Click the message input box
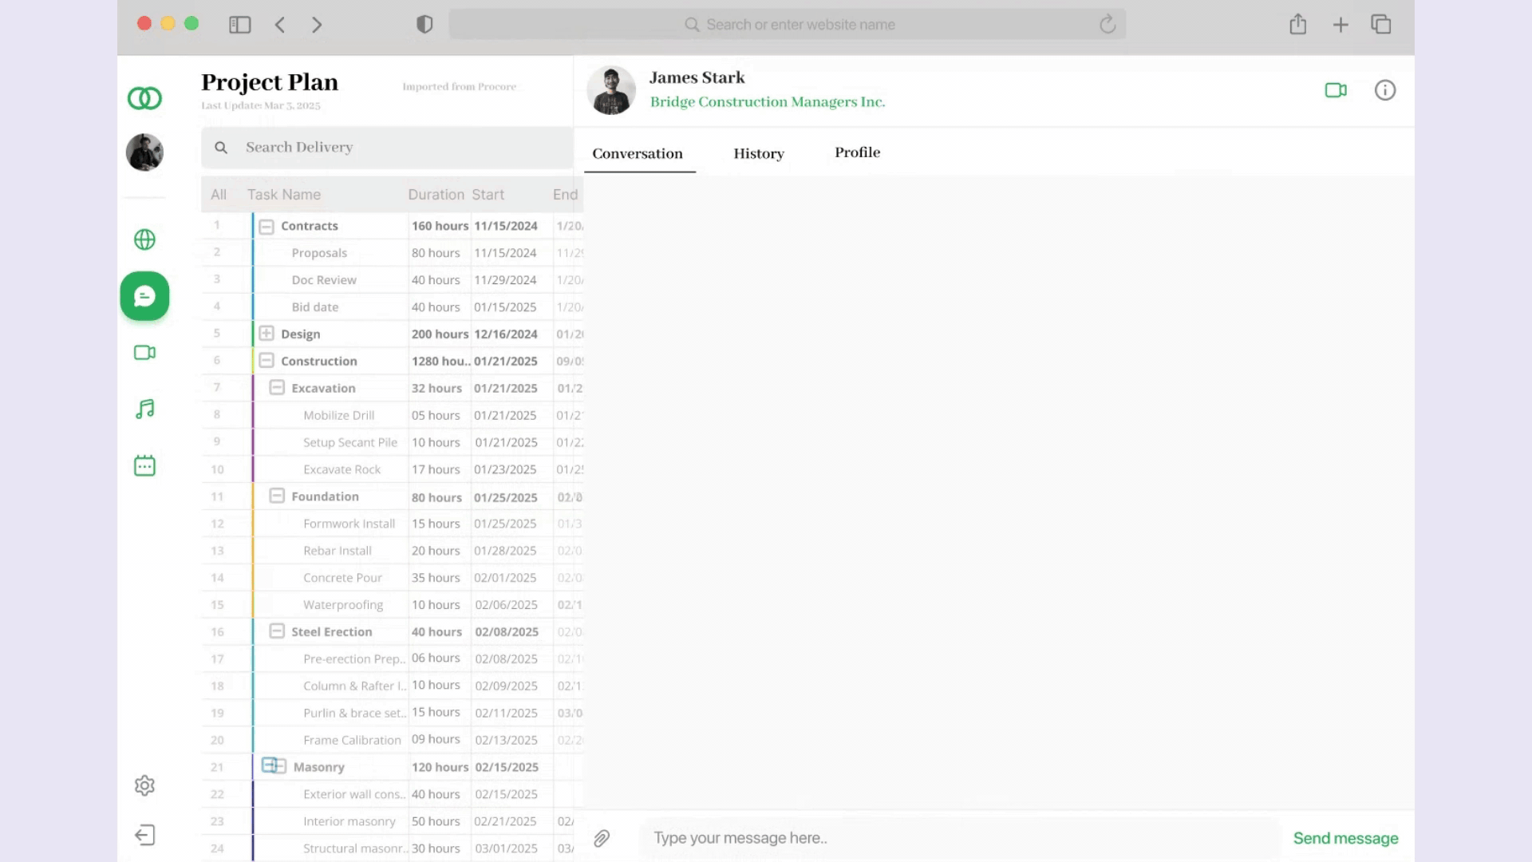The width and height of the screenshot is (1532, 862). click(x=959, y=838)
